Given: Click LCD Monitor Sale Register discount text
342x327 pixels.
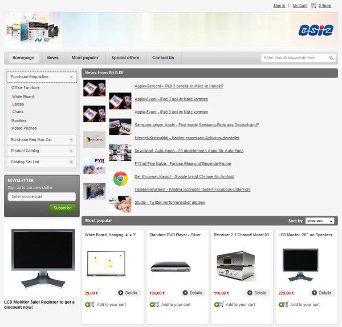Looking at the screenshot, I should tap(39, 305).
